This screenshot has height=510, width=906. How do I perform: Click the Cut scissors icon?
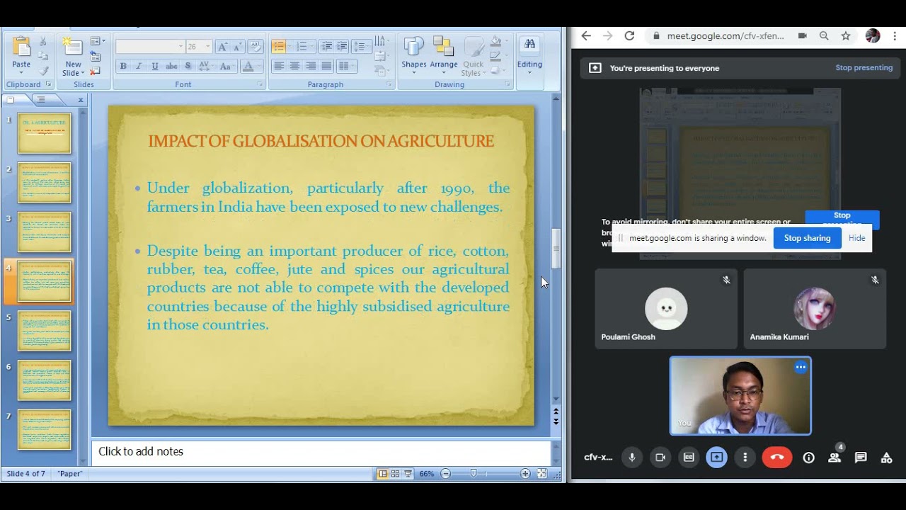click(x=43, y=42)
